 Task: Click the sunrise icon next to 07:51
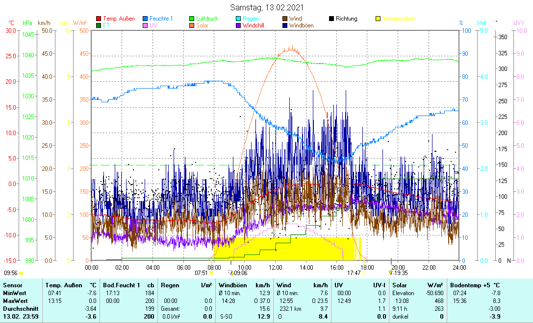[x=211, y=274]
